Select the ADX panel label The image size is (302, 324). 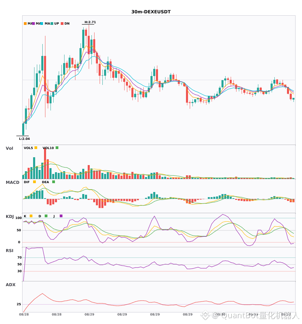click(x=11, y=284)
